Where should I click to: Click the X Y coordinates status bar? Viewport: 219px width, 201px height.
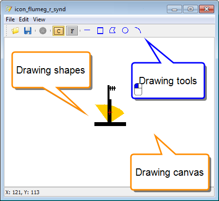click(x=109, y=192)
